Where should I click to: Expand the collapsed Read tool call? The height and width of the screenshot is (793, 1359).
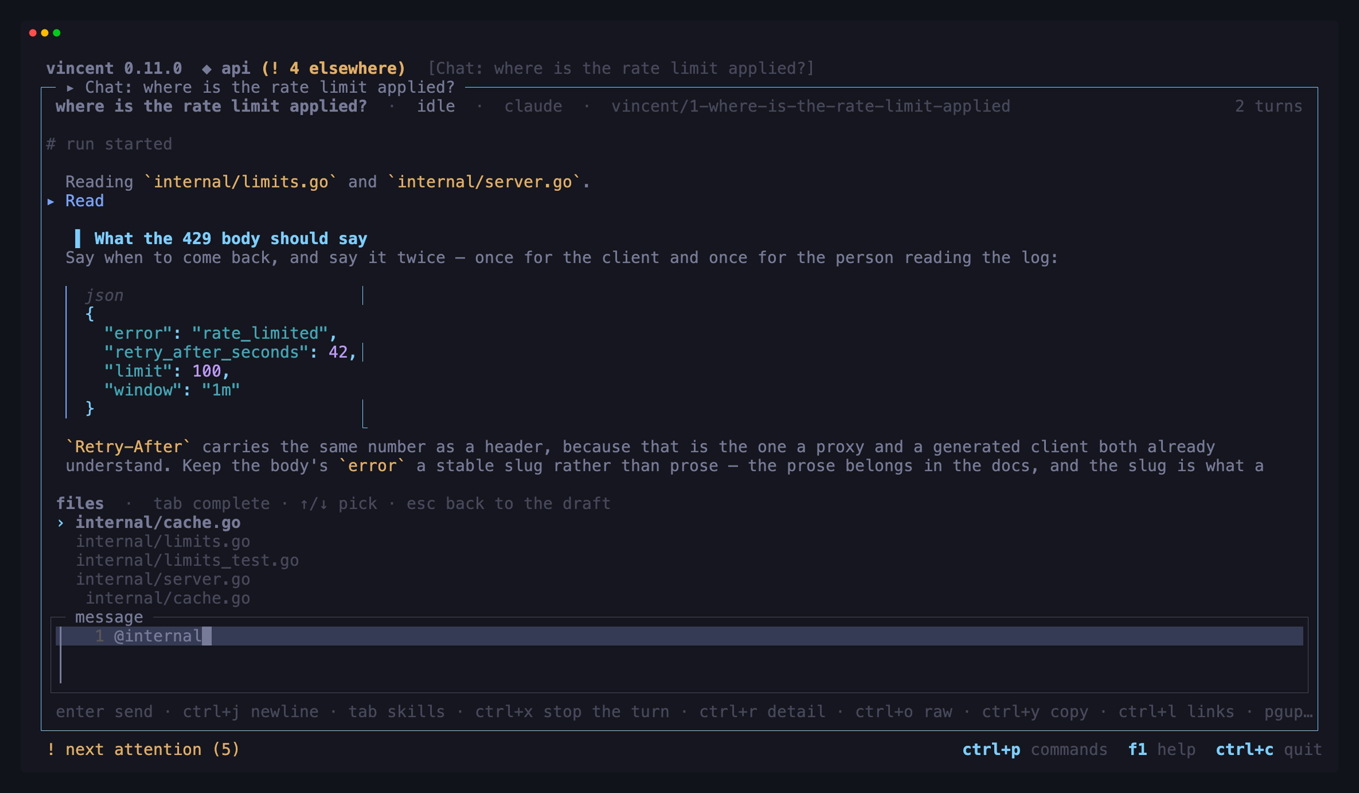pos(76,201)
